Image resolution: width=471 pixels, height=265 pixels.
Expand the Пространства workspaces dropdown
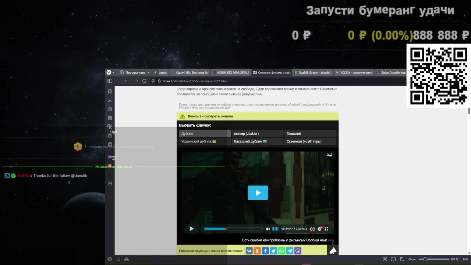pos(135,73)
